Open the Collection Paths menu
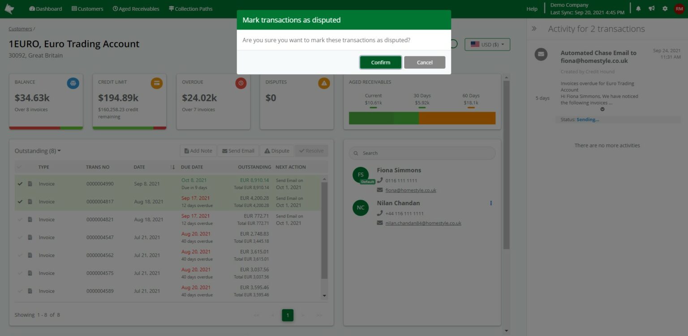688x336 pixels. 190,8
